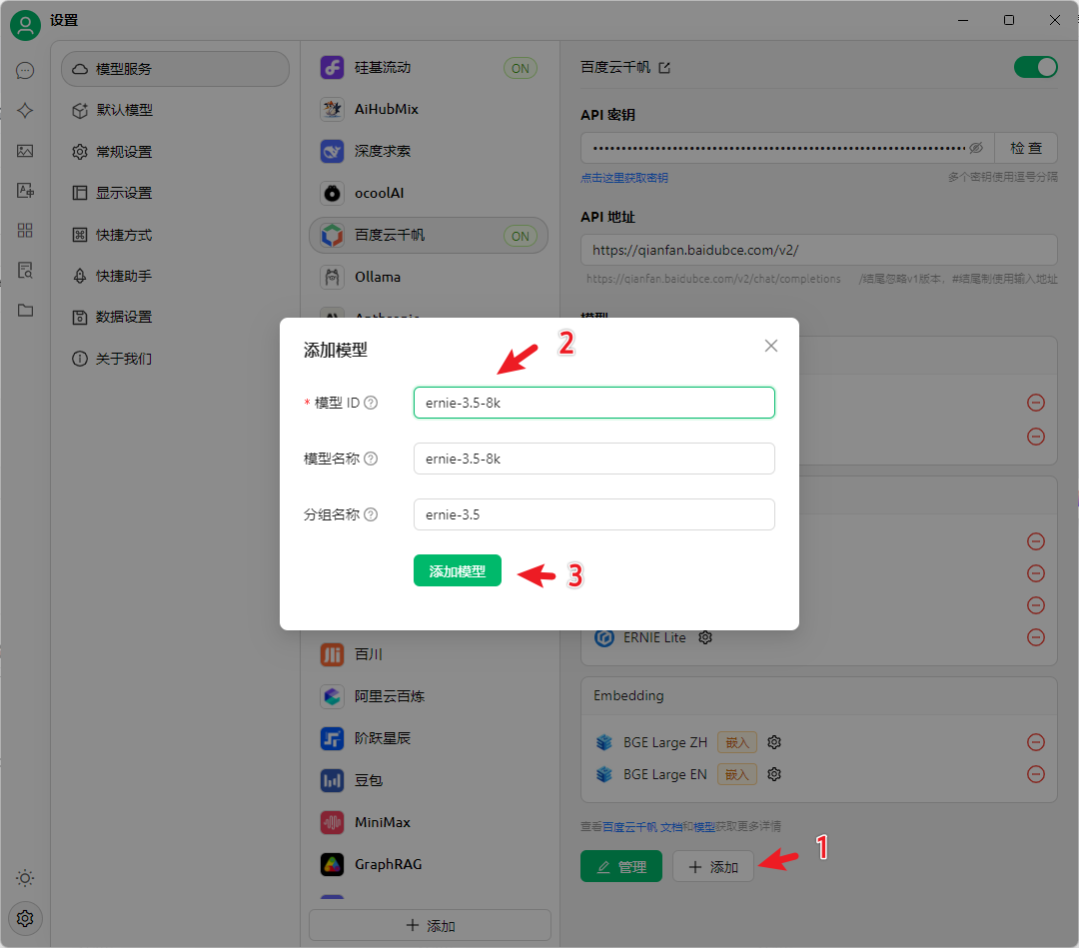Screen dimensions: 1079x948
Task: Open the 点击这里获取密钥 link
Action: (624, 178)
